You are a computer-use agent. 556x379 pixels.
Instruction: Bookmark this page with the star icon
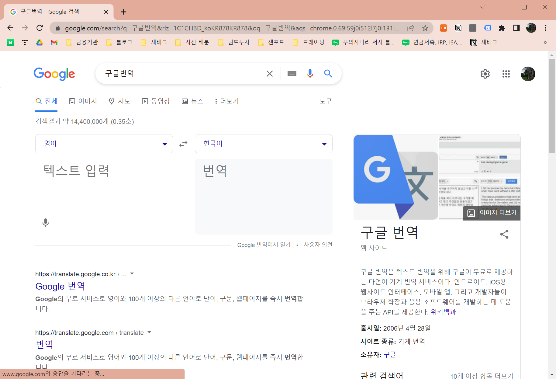tap(425, 28)
